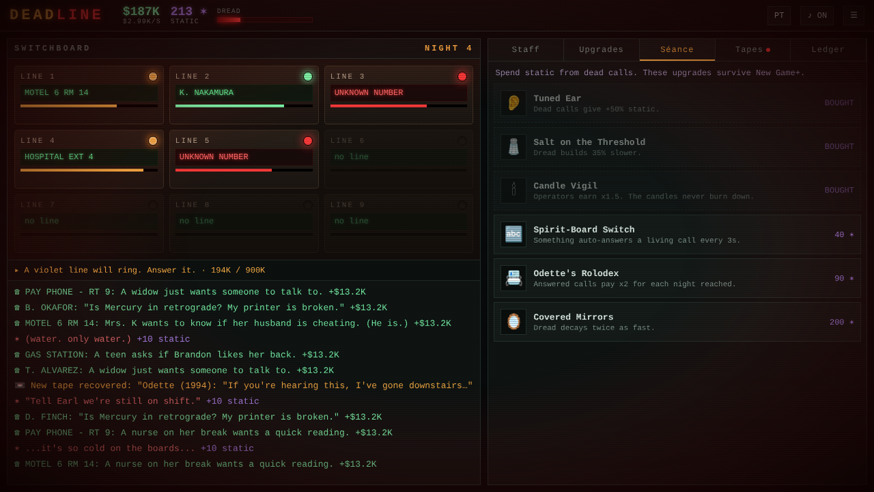The image size is (874, 492).
Task: Click the Line 4 orange call timer bar
Action: pyautogui.click(x=89, y=170)
